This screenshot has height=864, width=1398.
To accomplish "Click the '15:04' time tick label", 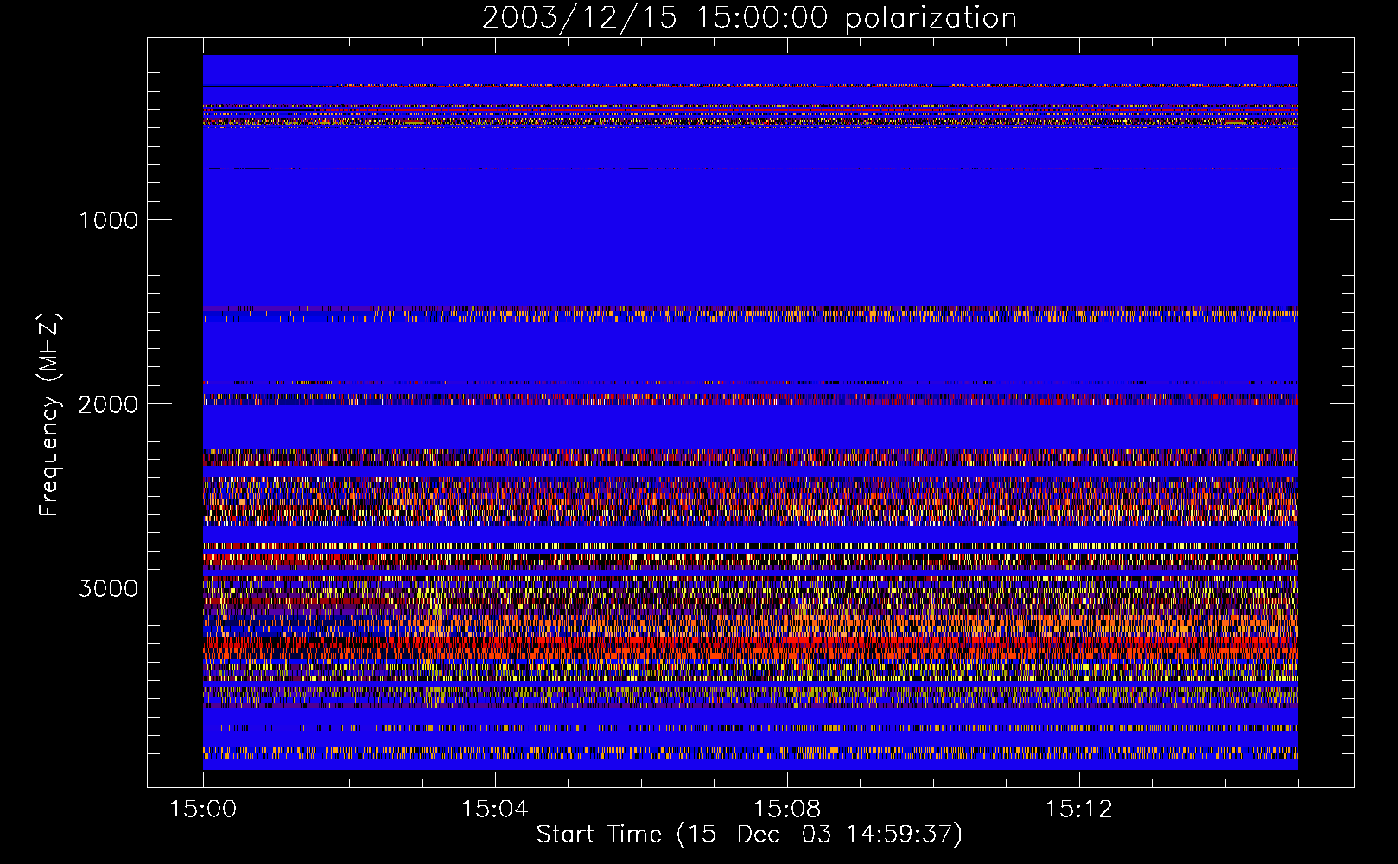I will (x=494, y=809).
